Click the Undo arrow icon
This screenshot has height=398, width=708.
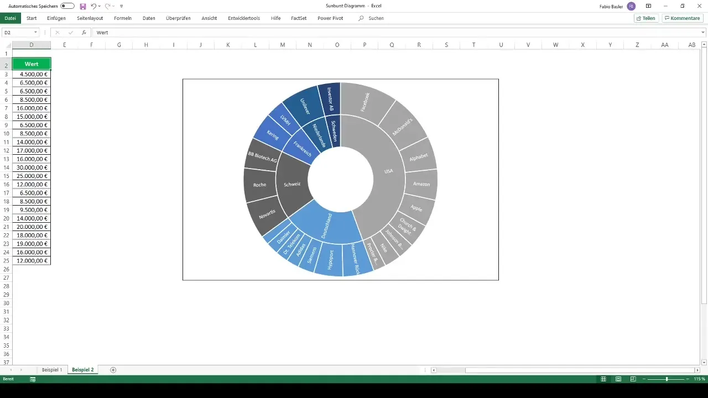(93, 6)
